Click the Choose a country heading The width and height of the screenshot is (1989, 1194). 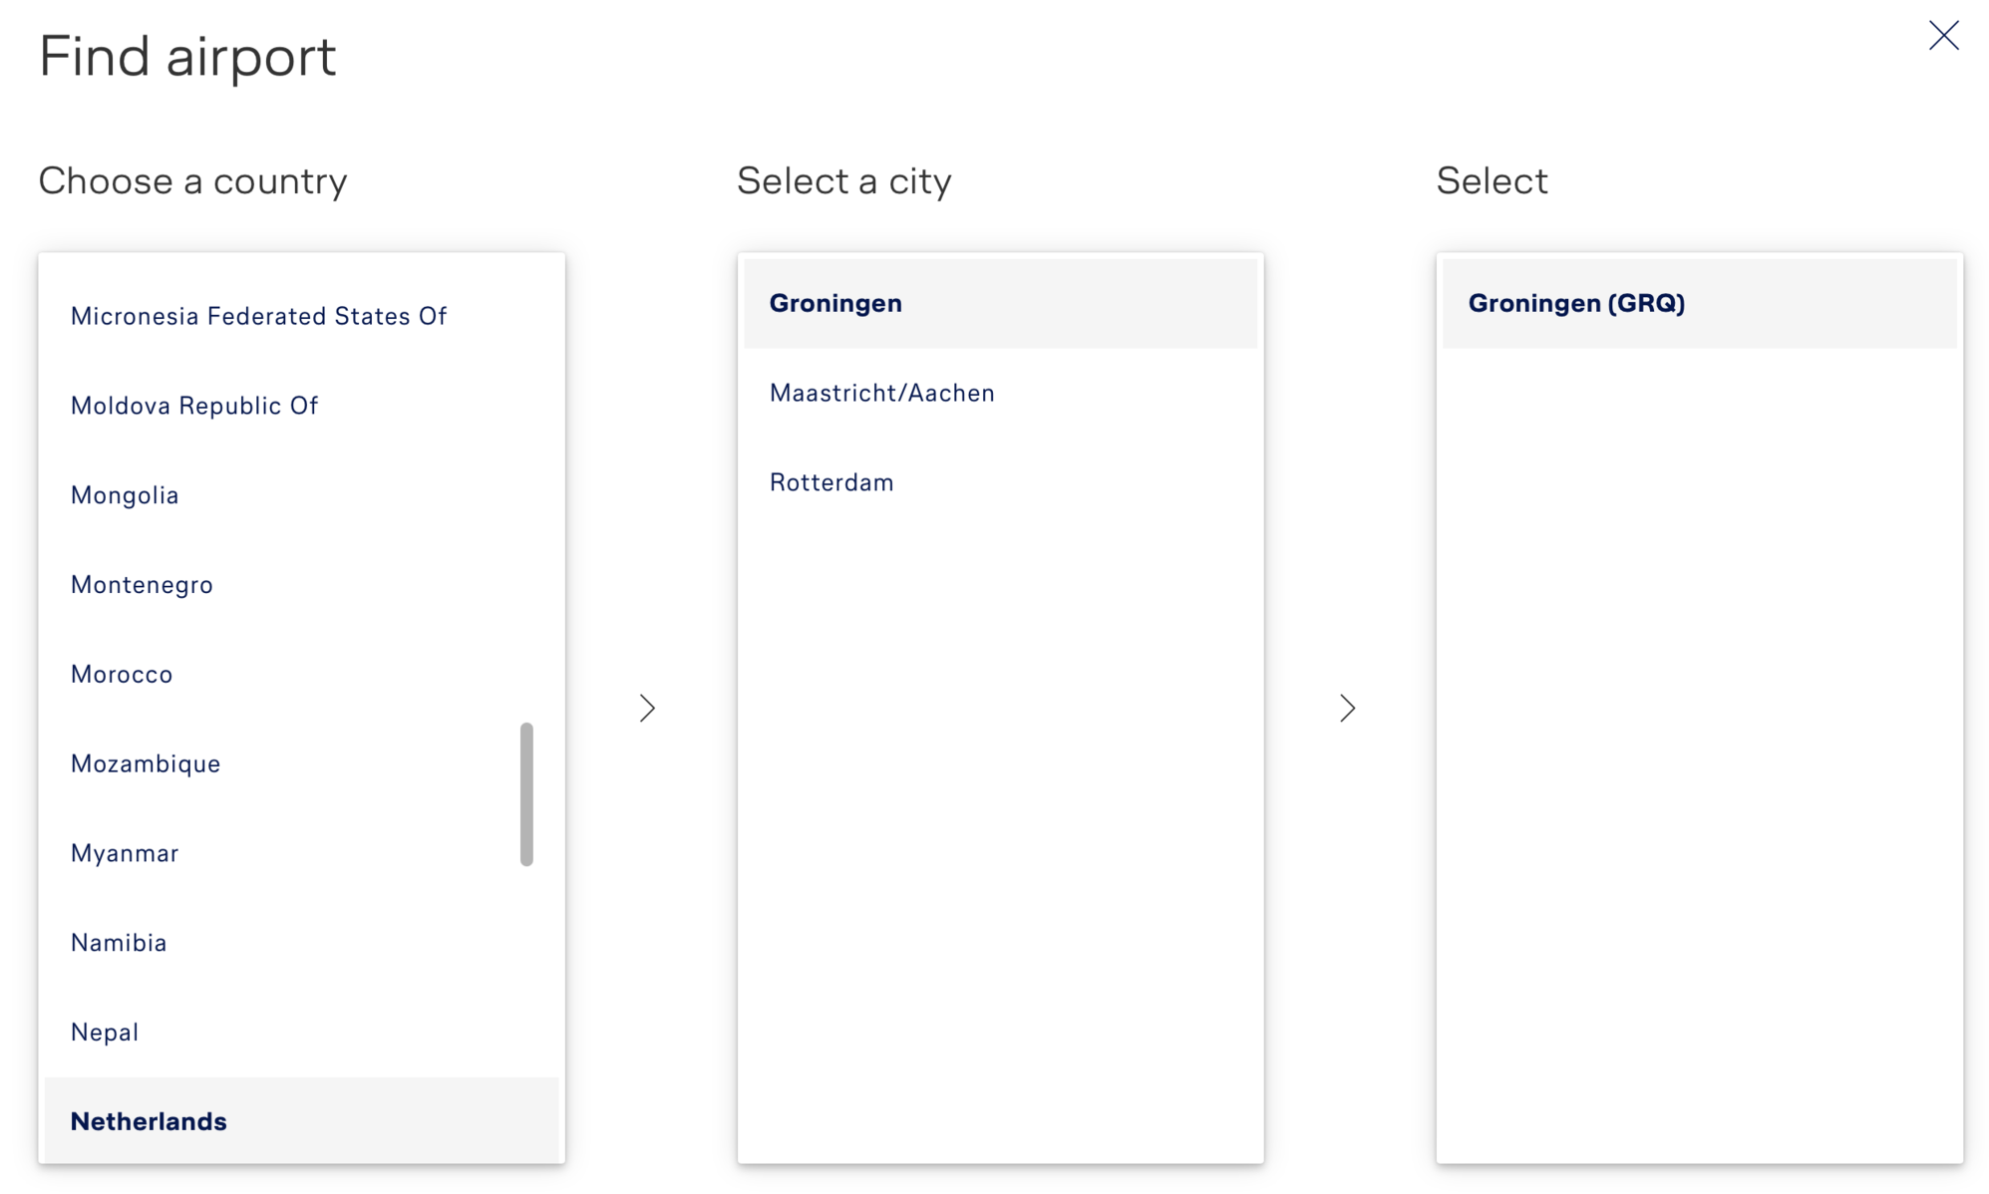click(x=192, y=181)
